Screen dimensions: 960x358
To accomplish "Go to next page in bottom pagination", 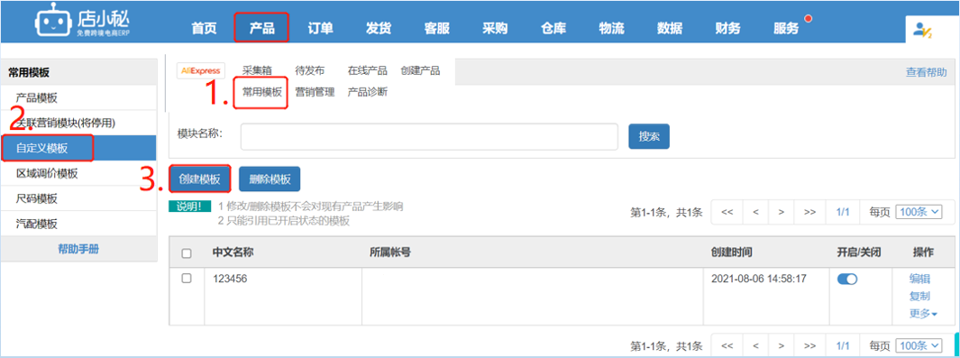I will click(x=781, y=345).
